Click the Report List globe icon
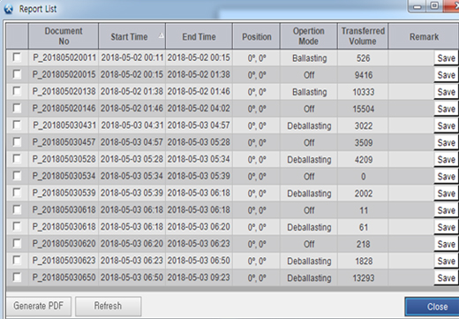Viewport: 459px width, 319px height. (9, 9)
